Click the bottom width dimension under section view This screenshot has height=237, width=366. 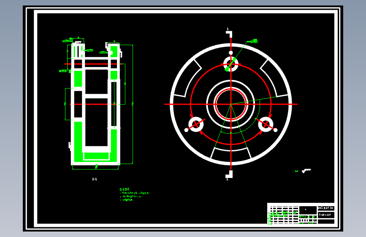click(95, 167)
